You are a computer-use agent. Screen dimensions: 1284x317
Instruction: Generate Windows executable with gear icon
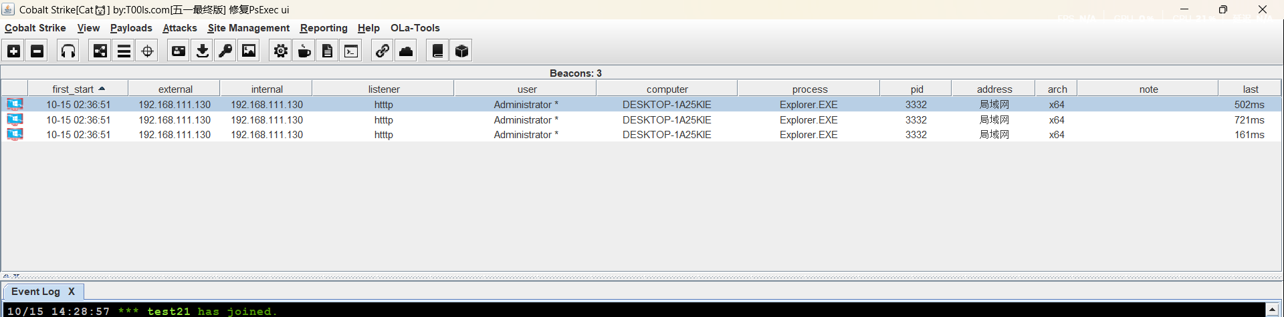[281, 51]
